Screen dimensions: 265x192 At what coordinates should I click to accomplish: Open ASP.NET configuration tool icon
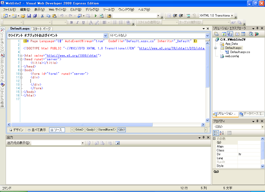[256, 34]
